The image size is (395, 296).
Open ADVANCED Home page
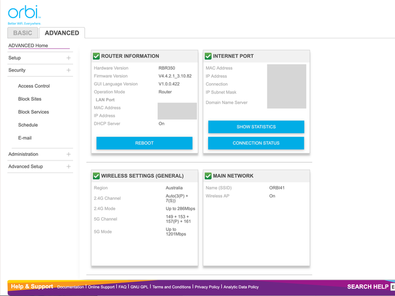click(x=28, y=46)
